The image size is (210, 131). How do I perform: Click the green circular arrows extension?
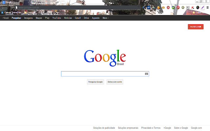click(183, 8)
